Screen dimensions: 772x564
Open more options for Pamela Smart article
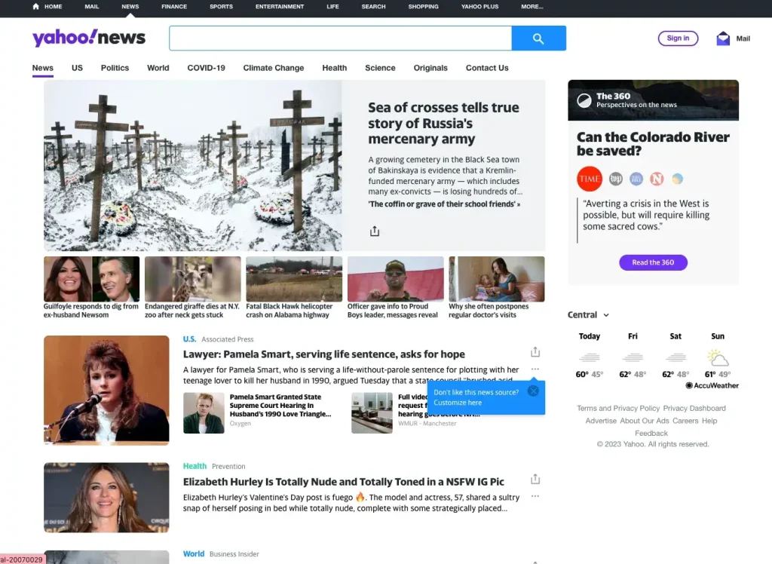pos(535,369)
